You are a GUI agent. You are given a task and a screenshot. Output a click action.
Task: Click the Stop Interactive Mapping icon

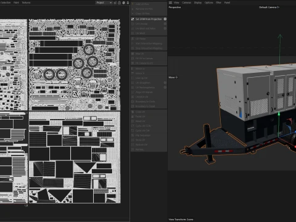(x=133, y=48)
